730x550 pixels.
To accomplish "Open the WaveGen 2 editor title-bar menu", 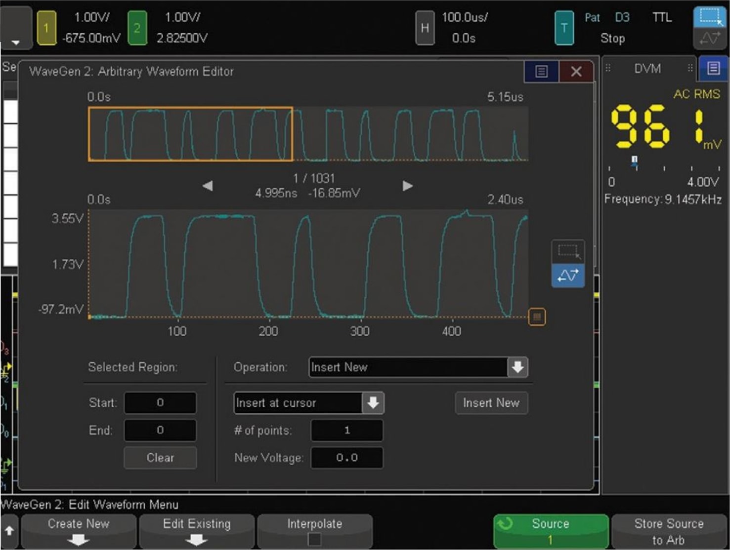I will point(541,71).
